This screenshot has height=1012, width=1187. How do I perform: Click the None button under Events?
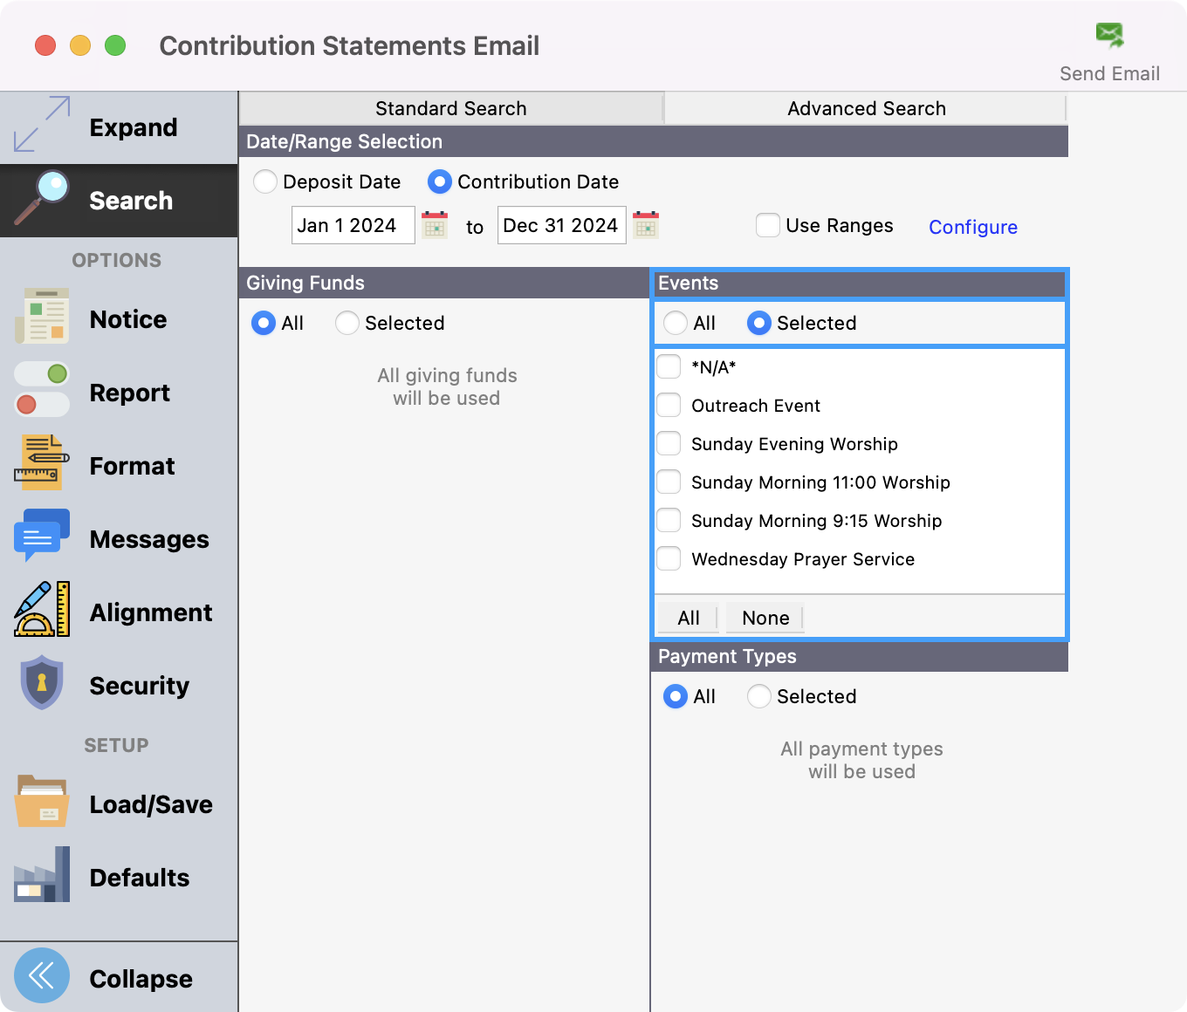point(765,618)
